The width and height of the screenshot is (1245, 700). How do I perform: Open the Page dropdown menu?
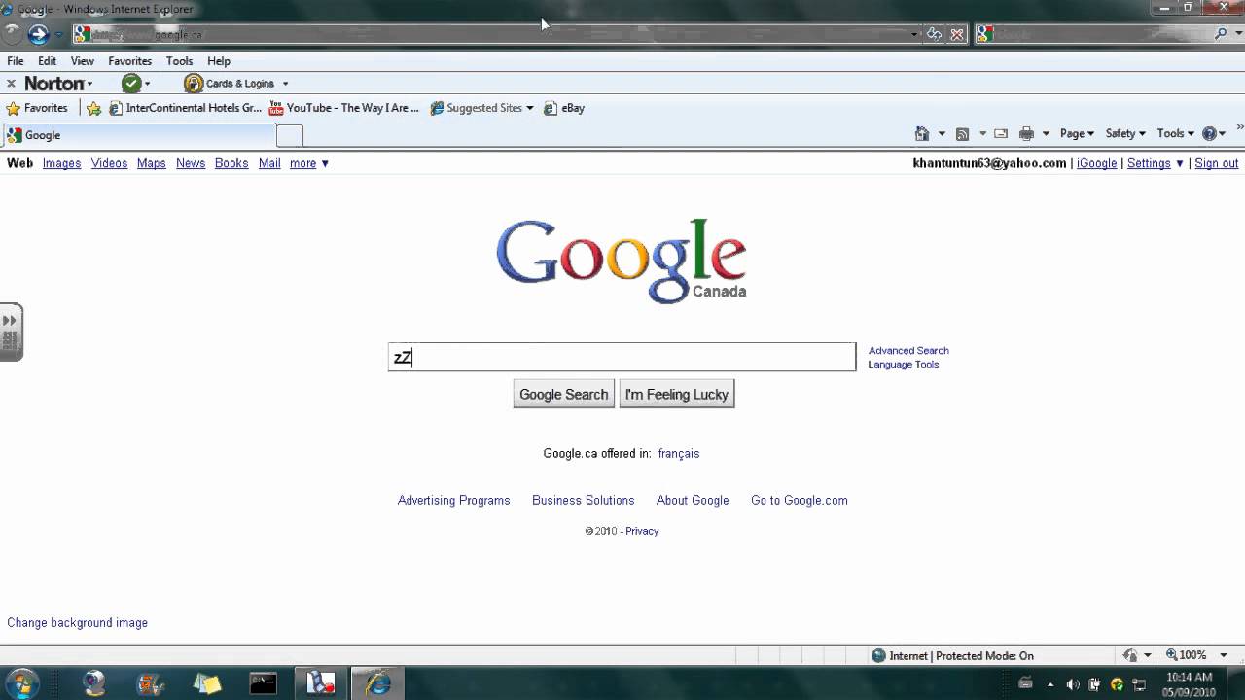click(x=1077, y=133)
